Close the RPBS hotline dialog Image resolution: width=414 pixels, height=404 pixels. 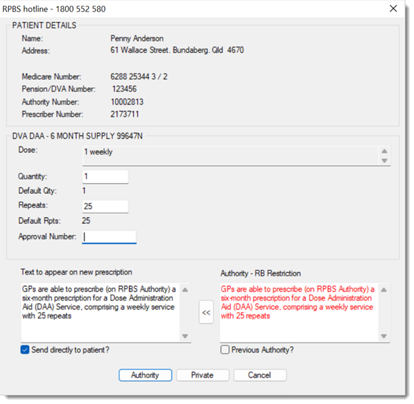point(393,9)
